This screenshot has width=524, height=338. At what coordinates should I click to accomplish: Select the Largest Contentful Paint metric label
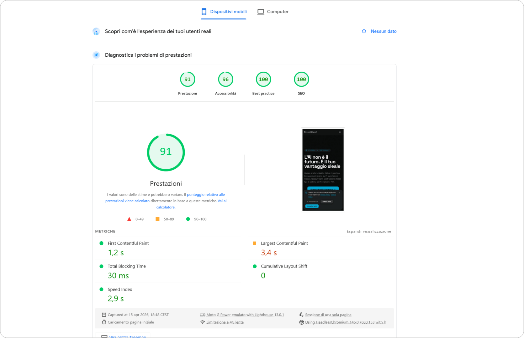(x=284, y=243)
